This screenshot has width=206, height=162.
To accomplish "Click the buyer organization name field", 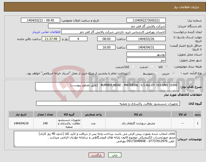I will tap(107, 26).
